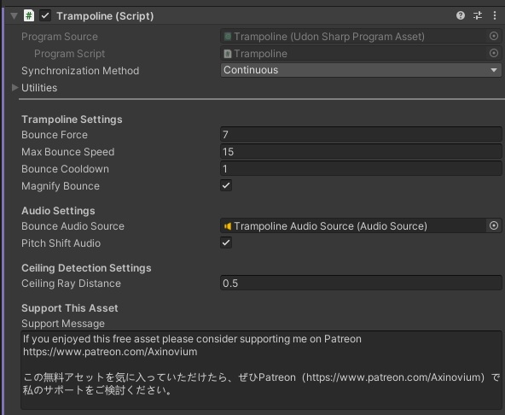This screenshot has height=415, width=505.
Task: Collapse the Trampoline (Script) component foldout
Action: pos(14,16)
